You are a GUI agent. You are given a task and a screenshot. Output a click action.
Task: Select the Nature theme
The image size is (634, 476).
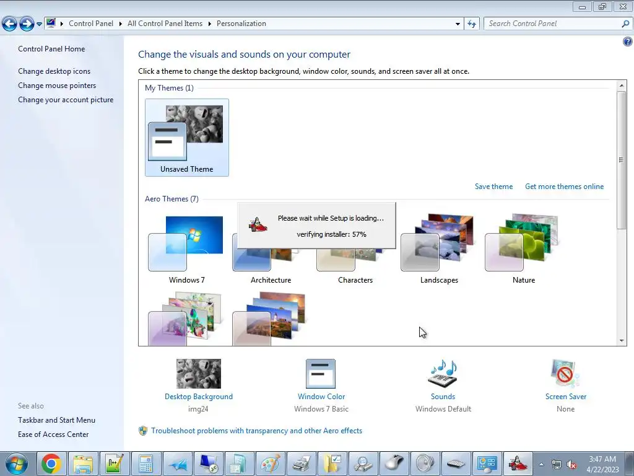coord(523,249)
